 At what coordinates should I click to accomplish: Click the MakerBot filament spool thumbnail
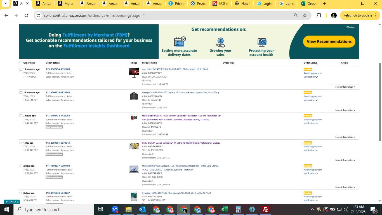134,118
